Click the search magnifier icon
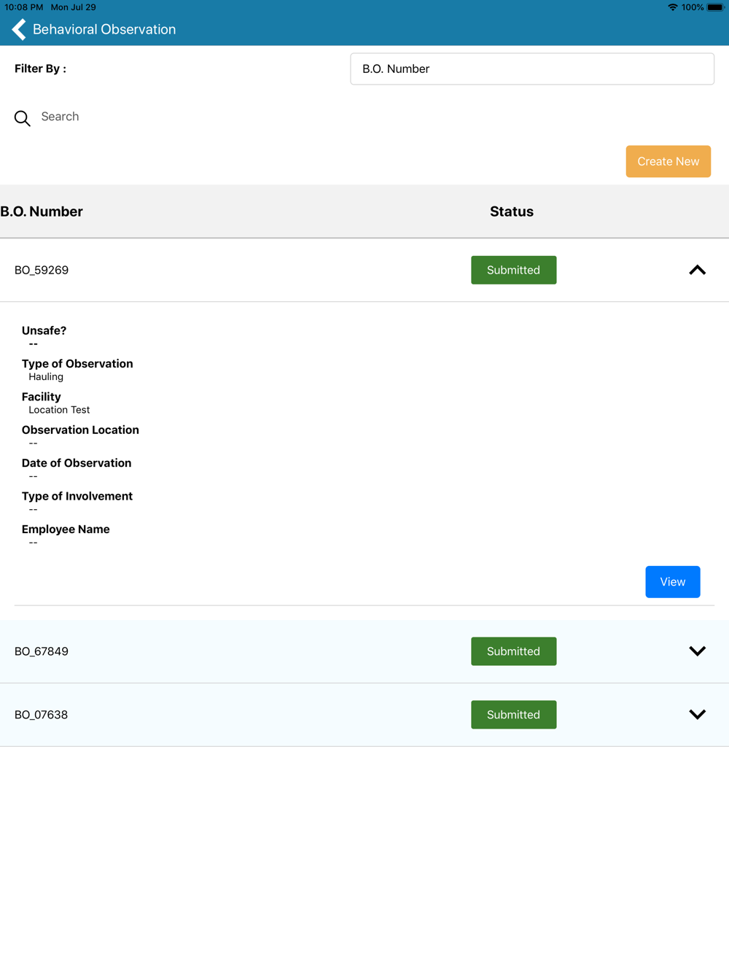 pyautogui.click(x=23, y=118)
